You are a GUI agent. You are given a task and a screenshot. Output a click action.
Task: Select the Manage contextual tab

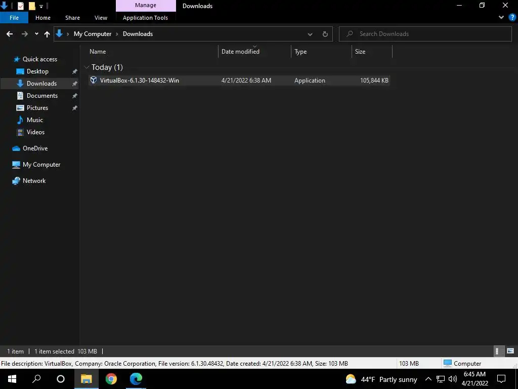click(146, 6)
